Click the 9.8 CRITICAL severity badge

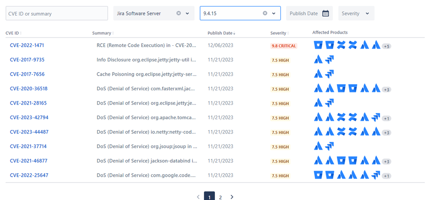pyautogui.click(x=284, y=46)
